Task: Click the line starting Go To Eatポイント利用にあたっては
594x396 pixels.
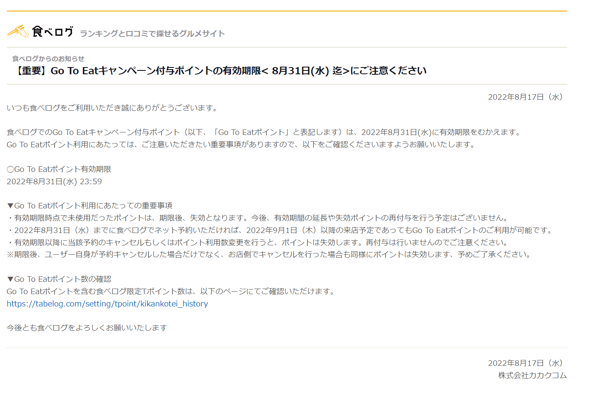Action: point(241,145)
